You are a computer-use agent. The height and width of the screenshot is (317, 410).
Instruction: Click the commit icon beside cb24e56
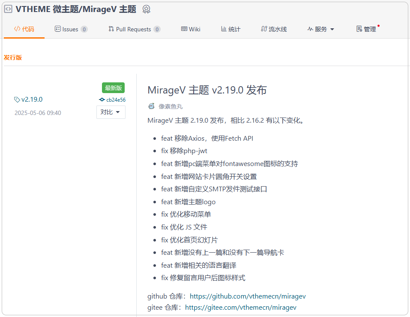(x=102, y=100)
